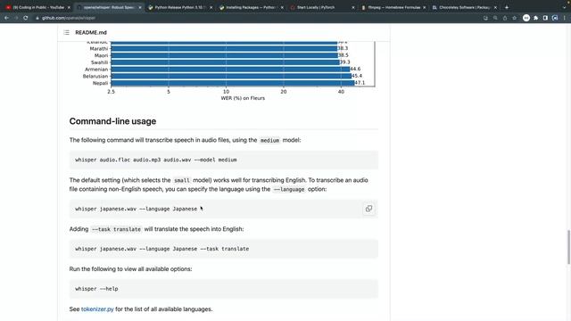571x321 pixels.
Task: Click the inline 'small' code word
Action: click(x=182, y=180)
